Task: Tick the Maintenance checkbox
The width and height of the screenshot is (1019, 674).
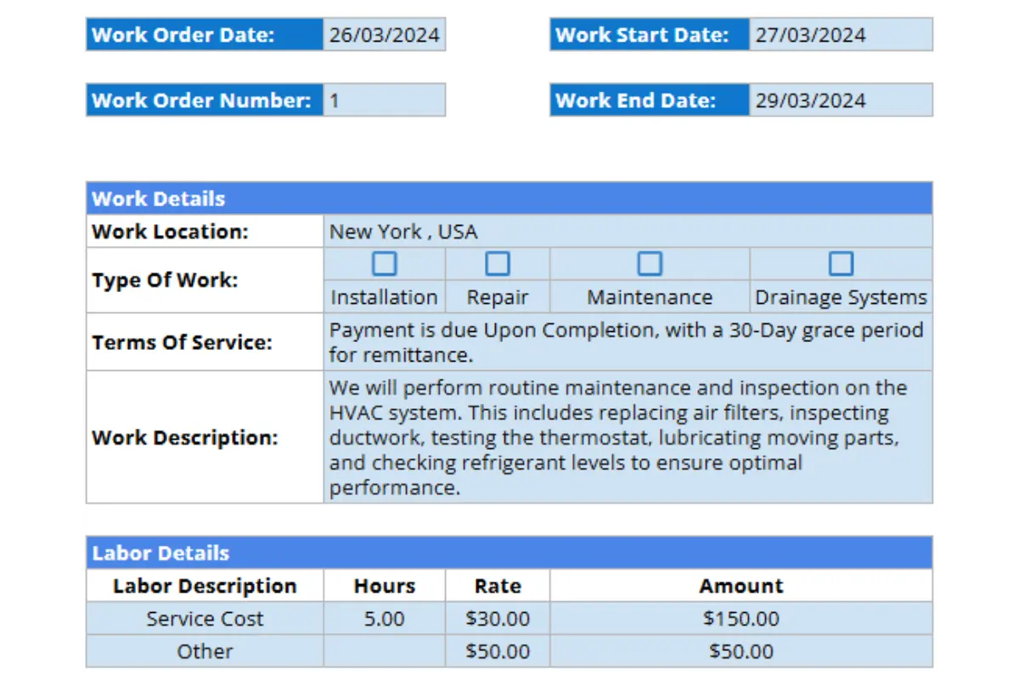Action: 650,264
